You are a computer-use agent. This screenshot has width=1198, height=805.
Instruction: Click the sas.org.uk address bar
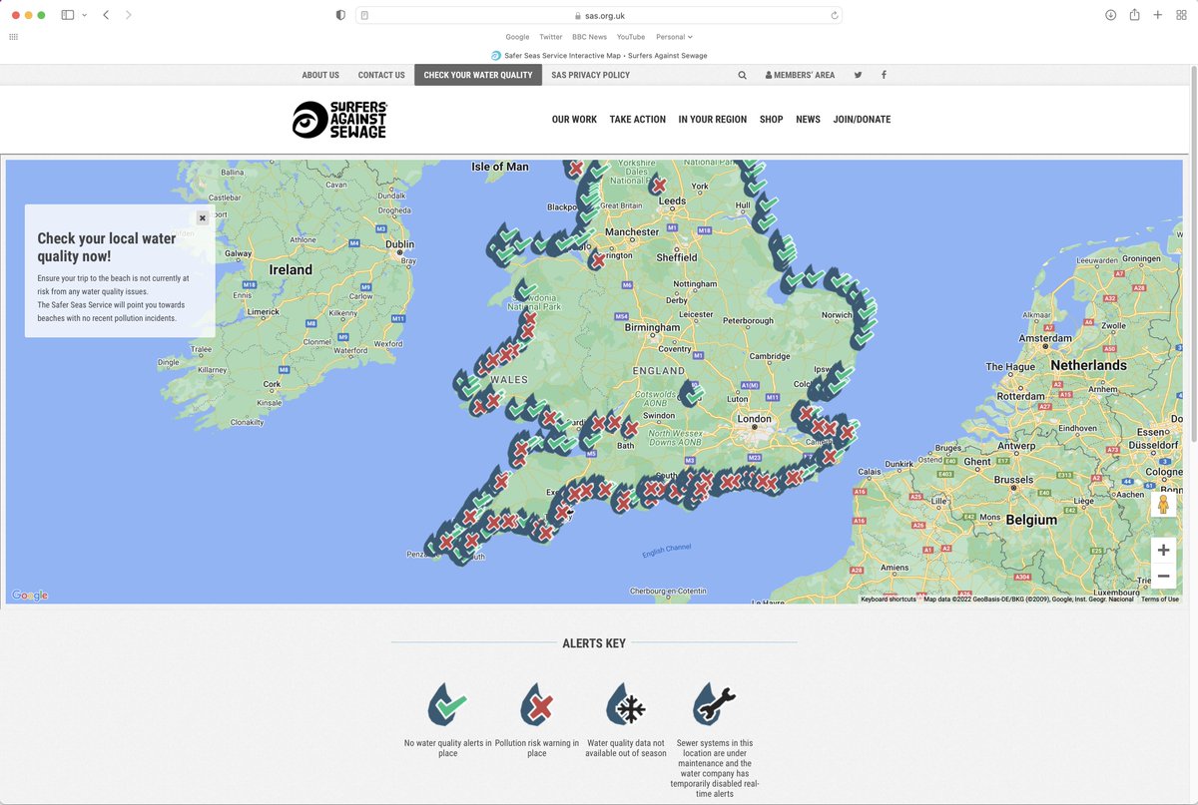tap(599, 15)
